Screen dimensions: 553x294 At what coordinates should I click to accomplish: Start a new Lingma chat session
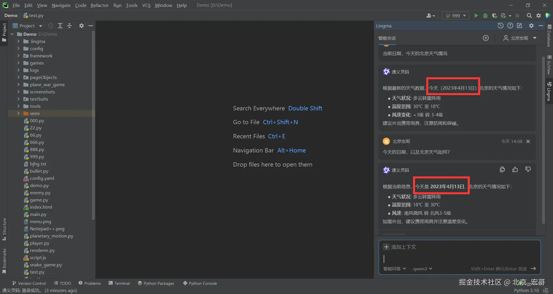[x=486, y=38]
